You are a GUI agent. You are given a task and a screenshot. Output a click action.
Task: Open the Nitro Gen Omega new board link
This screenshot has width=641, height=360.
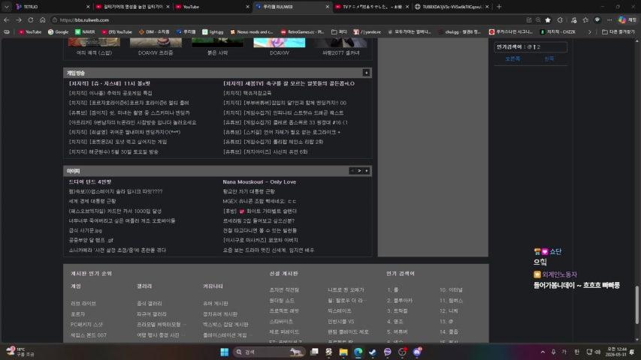(346, 289)
